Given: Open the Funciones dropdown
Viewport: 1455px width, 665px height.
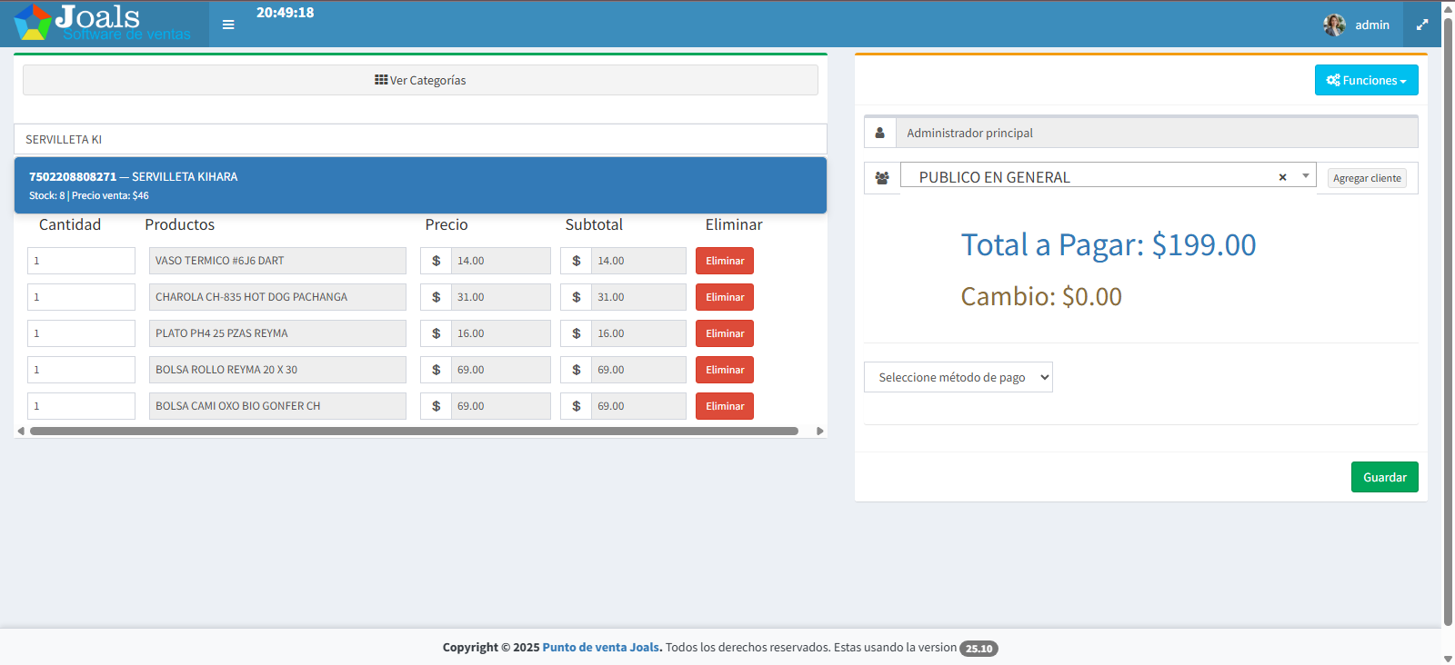Looking at the screenshot, I should click(x=1366, y=80).
